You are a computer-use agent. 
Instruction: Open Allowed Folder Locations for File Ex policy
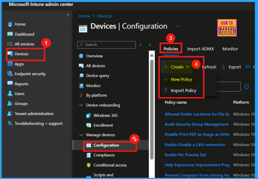click(x=197, y=114)
